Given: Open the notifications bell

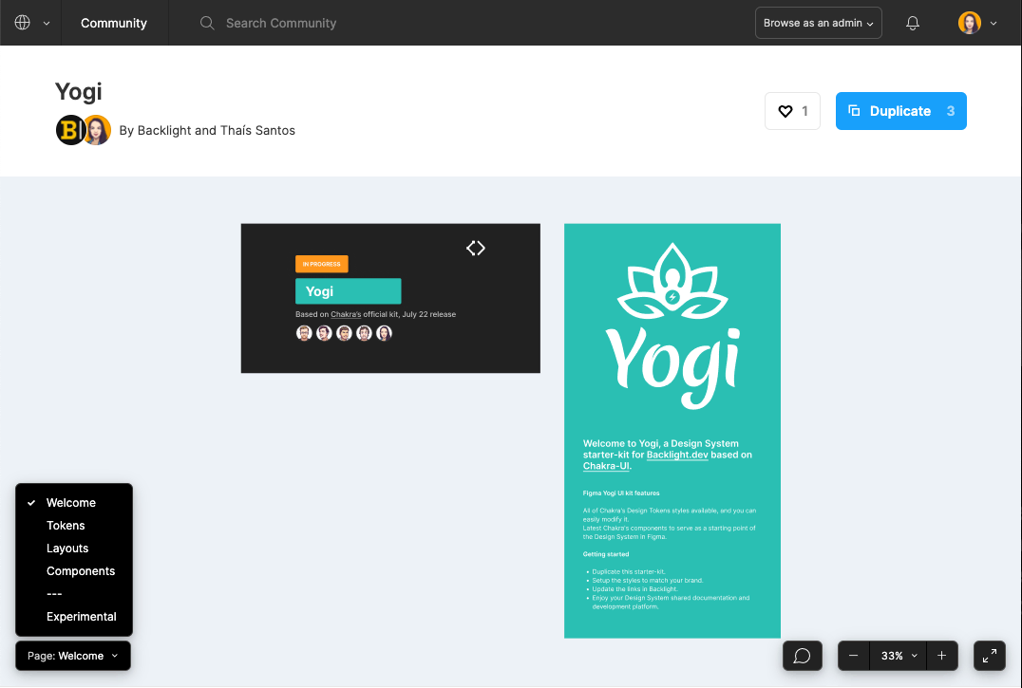Looking at the screenshot, I should (x=913, y=23).
